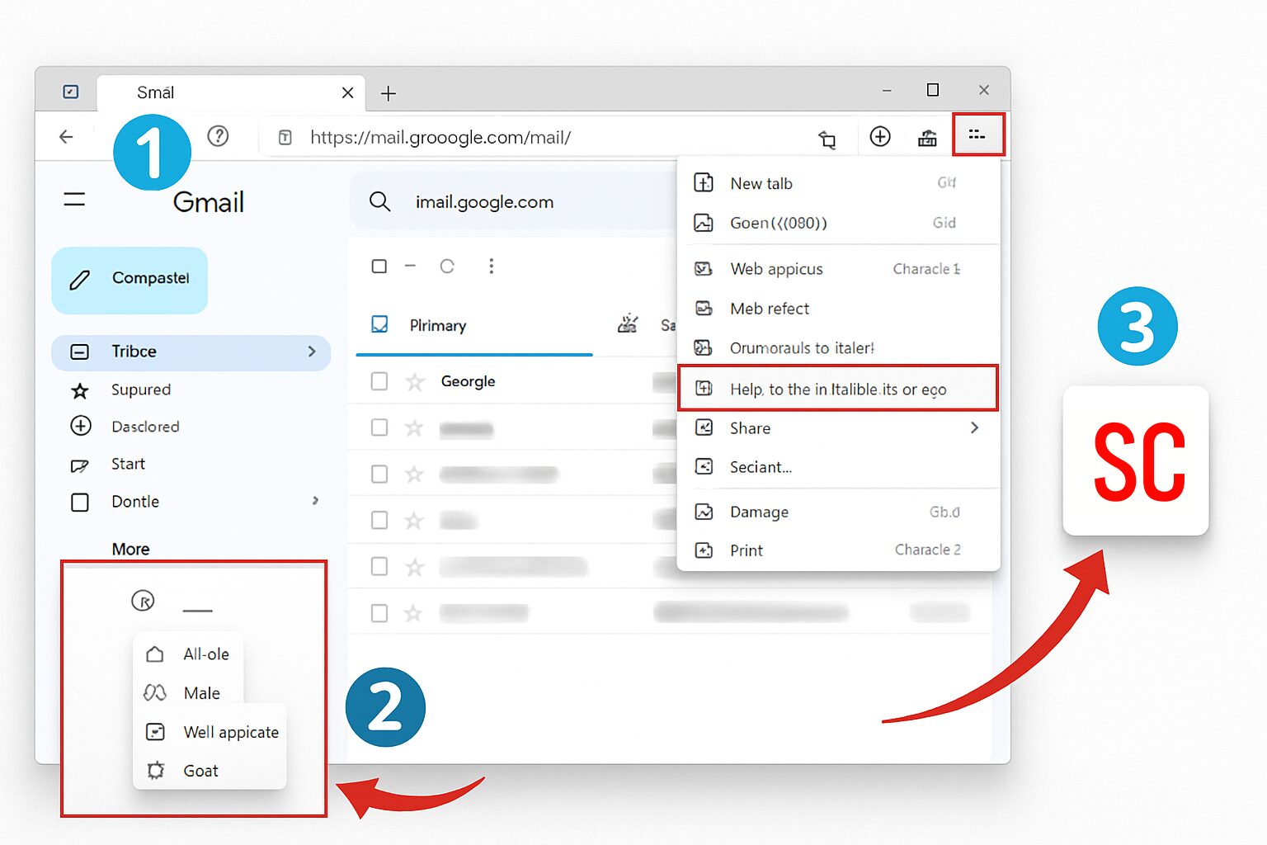This screenshot has height=845, width=1267.
Task: Click the Supured star icon in the sidebar
Action: (x=80, y=389)
